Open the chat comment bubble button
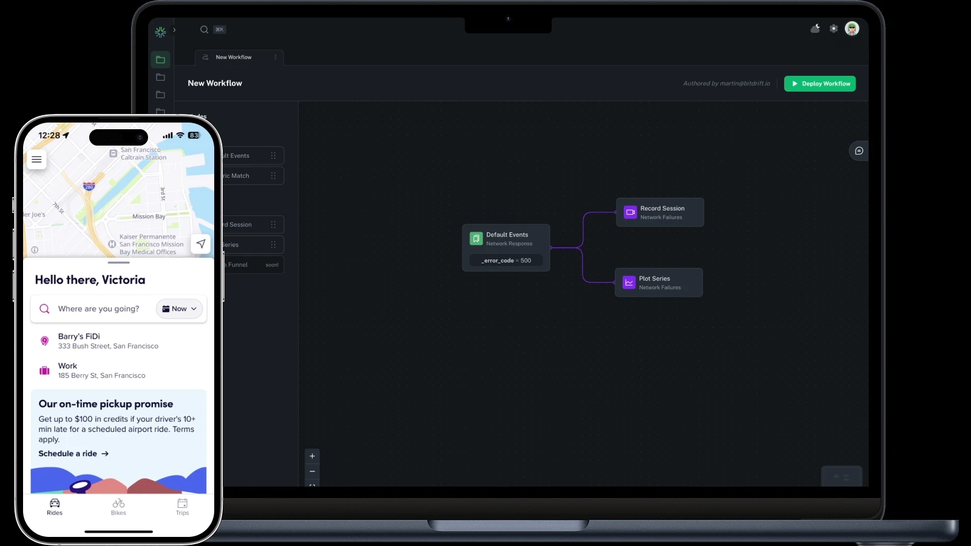Viewport: 971px width, 546px height. [859, 151]
